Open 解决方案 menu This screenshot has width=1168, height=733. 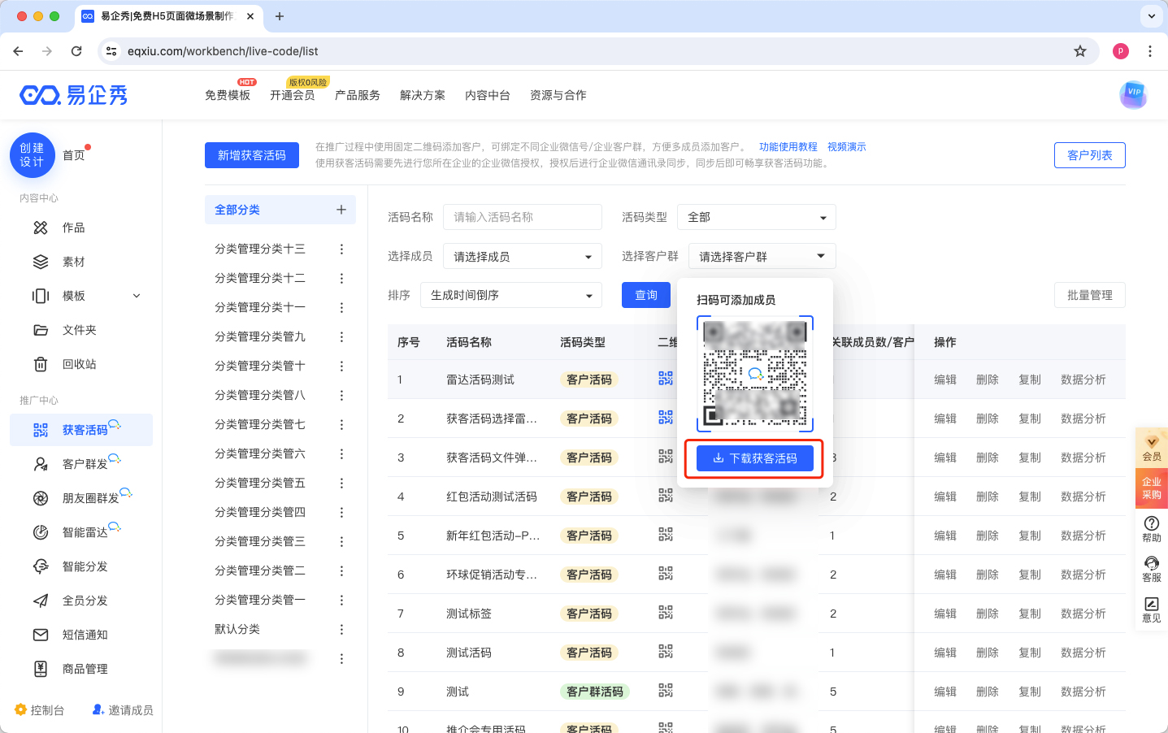click(x=423, y=95)
